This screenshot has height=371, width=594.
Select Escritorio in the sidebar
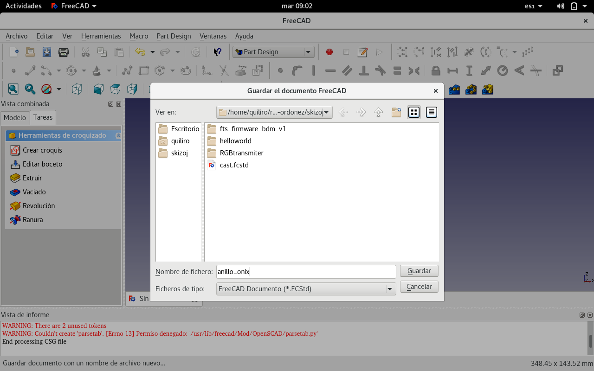(179, 129)
